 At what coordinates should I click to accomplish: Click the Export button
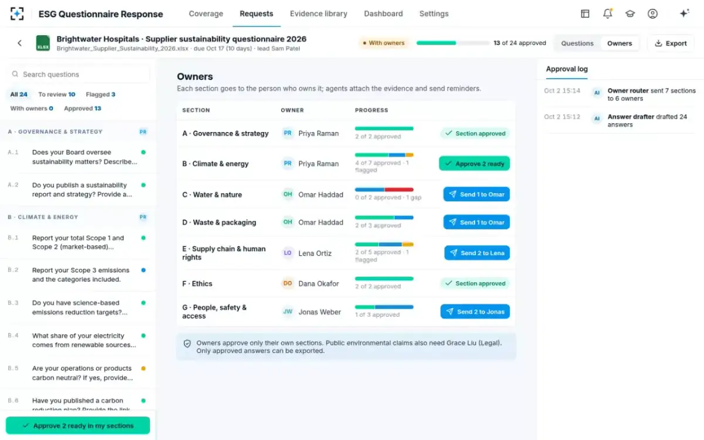click(671, 43)
